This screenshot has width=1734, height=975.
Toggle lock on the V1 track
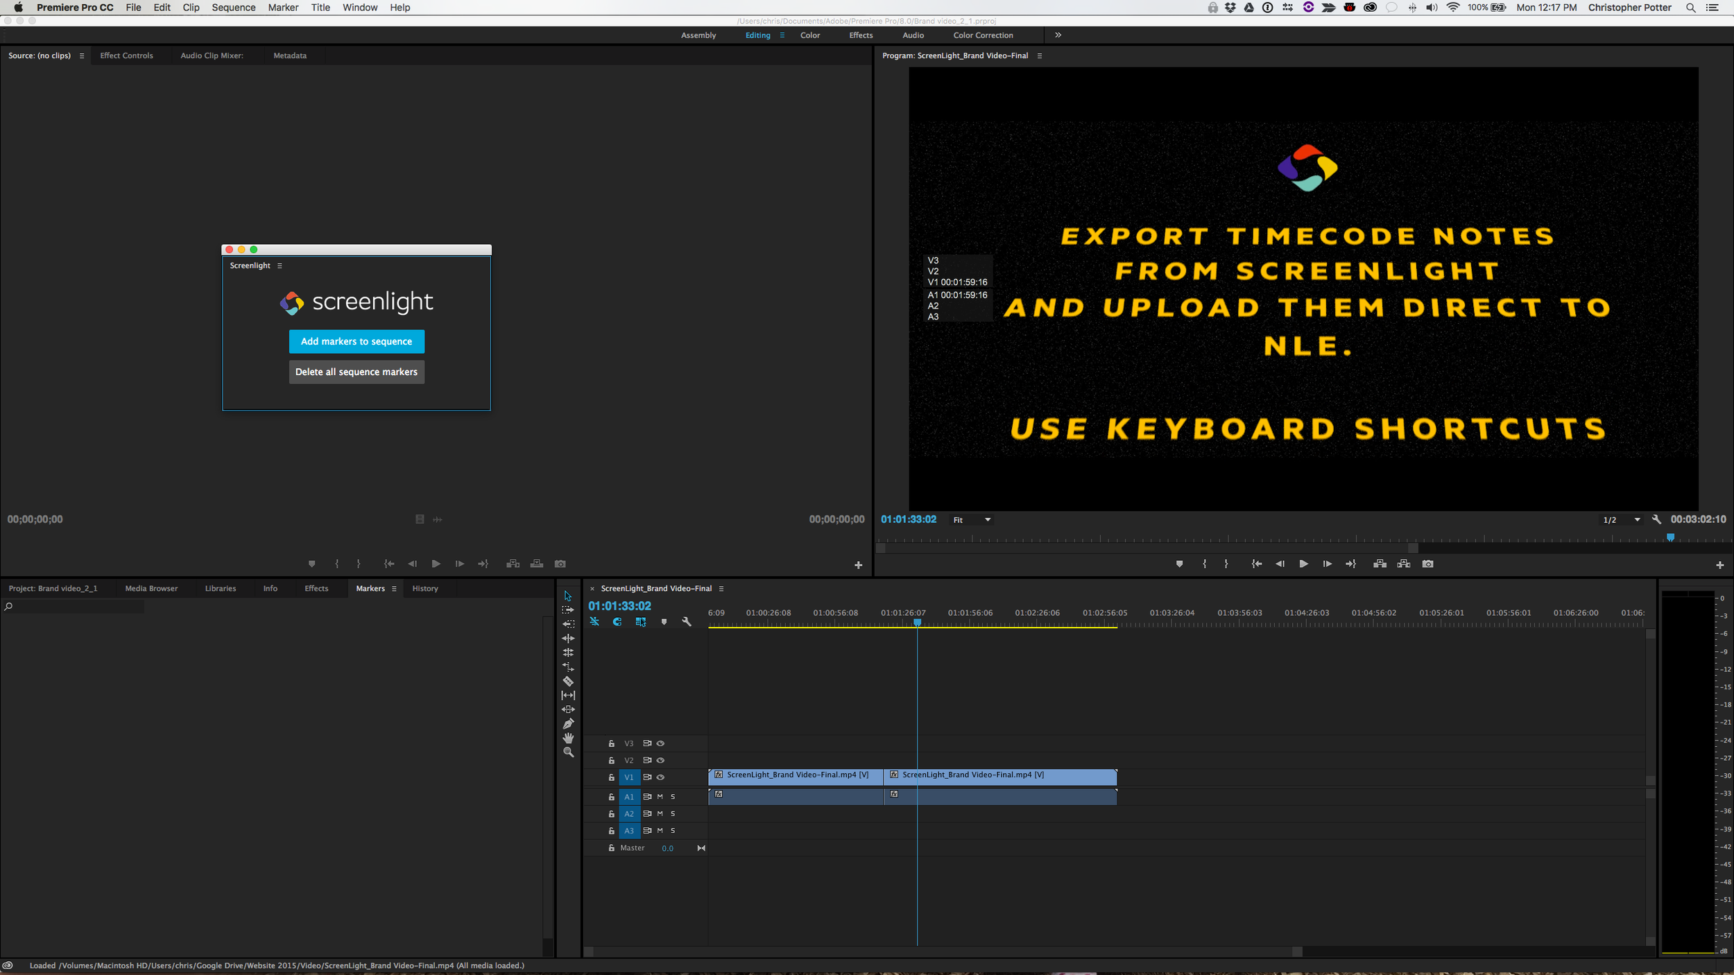point(611,777)
